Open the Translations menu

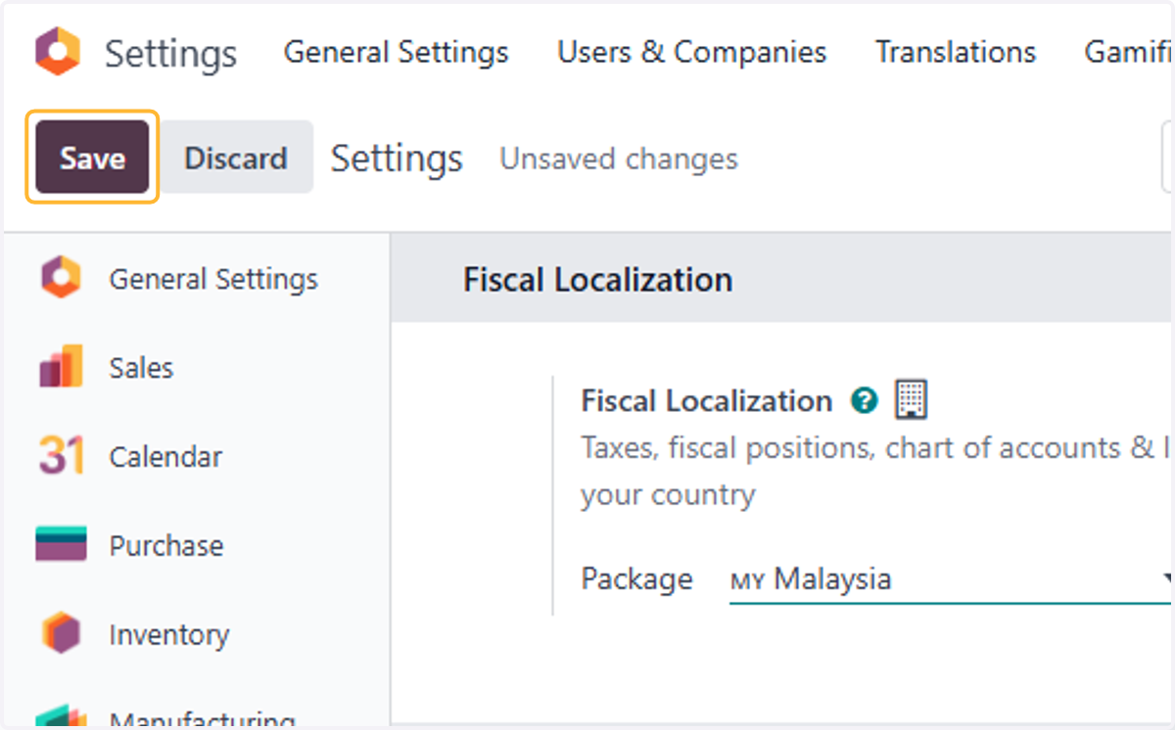coord(956,52)
